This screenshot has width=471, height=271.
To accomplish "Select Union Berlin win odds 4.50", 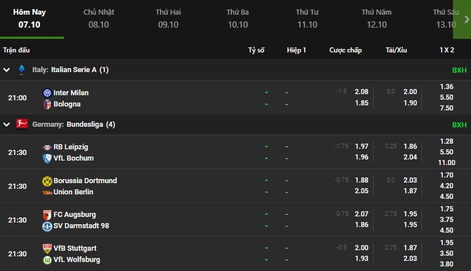I will (446, 197).
